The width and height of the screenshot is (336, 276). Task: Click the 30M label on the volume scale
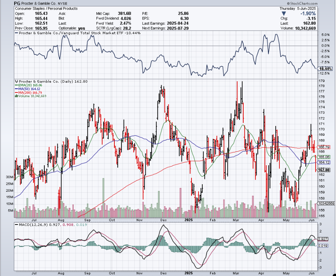(x=10, y=177)
